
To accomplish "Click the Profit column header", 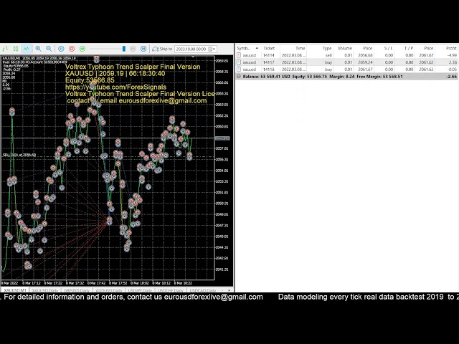I will (450, 48).
